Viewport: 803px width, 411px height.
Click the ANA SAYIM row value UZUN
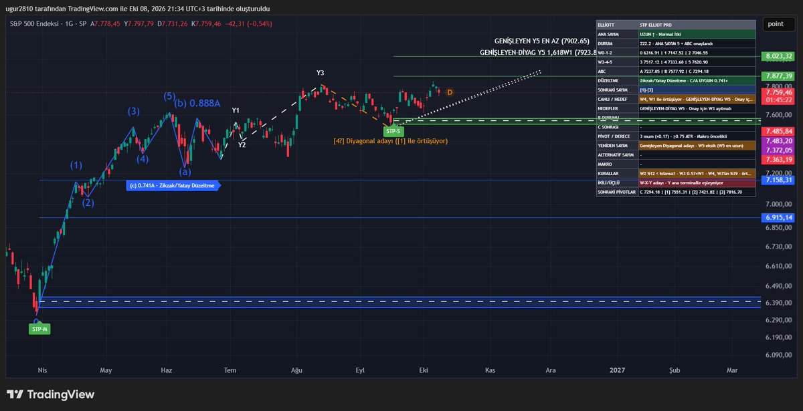pos(697,33)
